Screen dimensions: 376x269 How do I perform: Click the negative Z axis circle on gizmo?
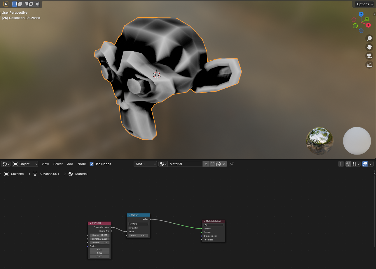click(361, 31)
